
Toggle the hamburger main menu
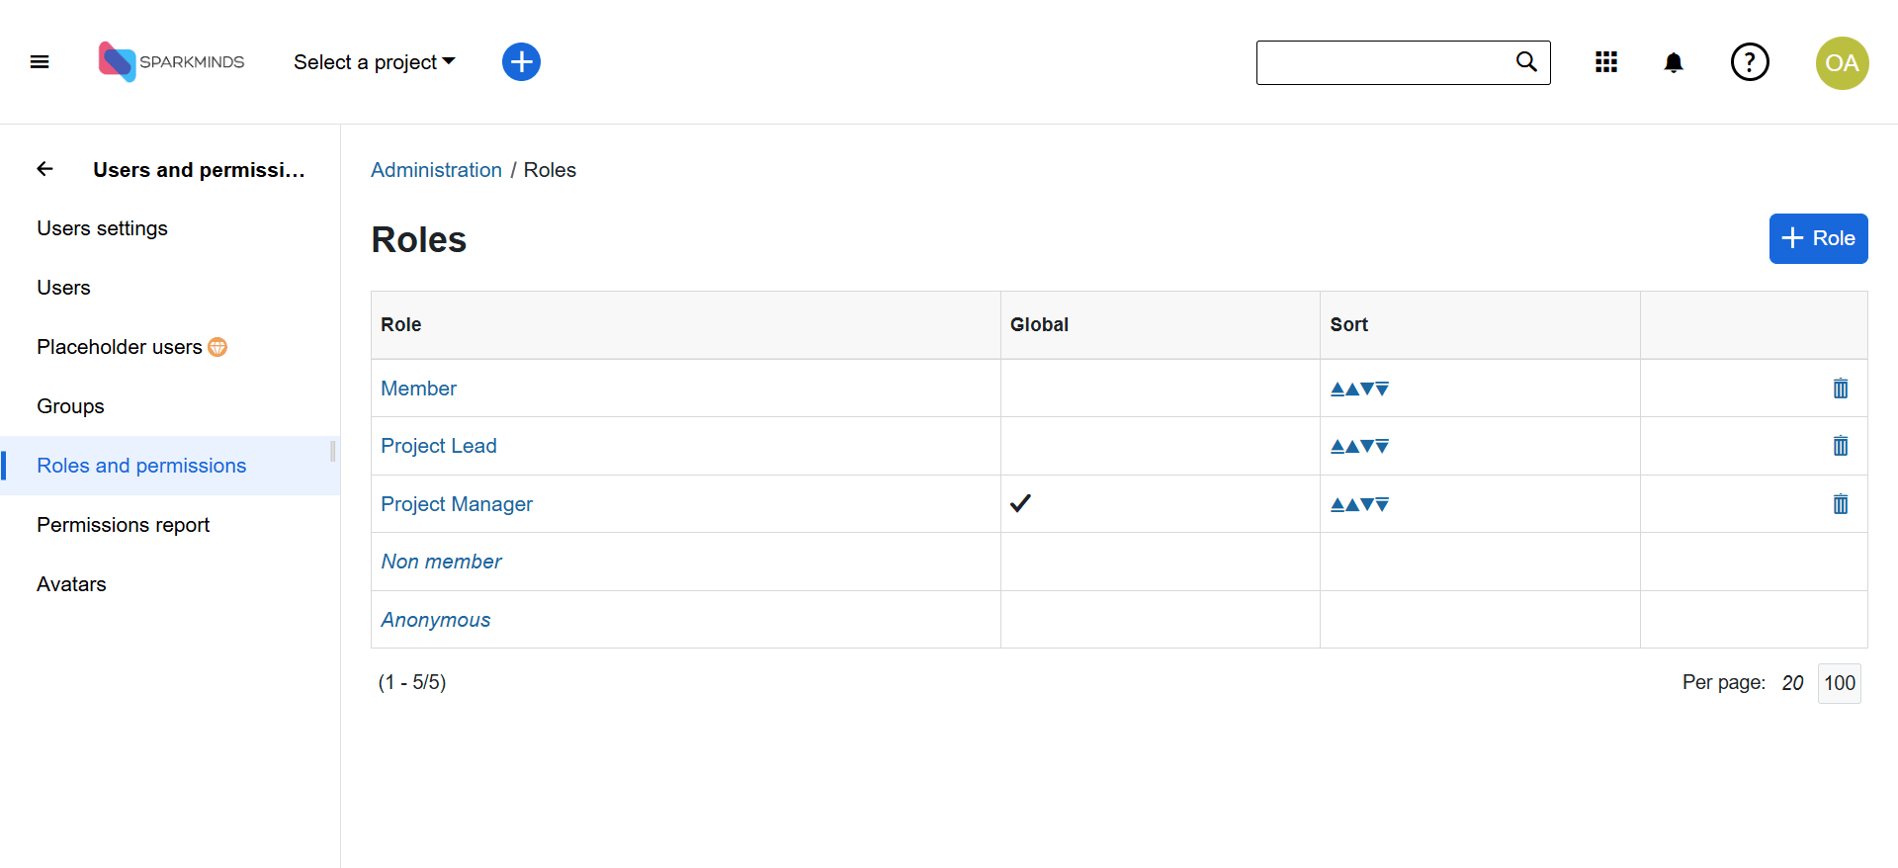[40, 62]
